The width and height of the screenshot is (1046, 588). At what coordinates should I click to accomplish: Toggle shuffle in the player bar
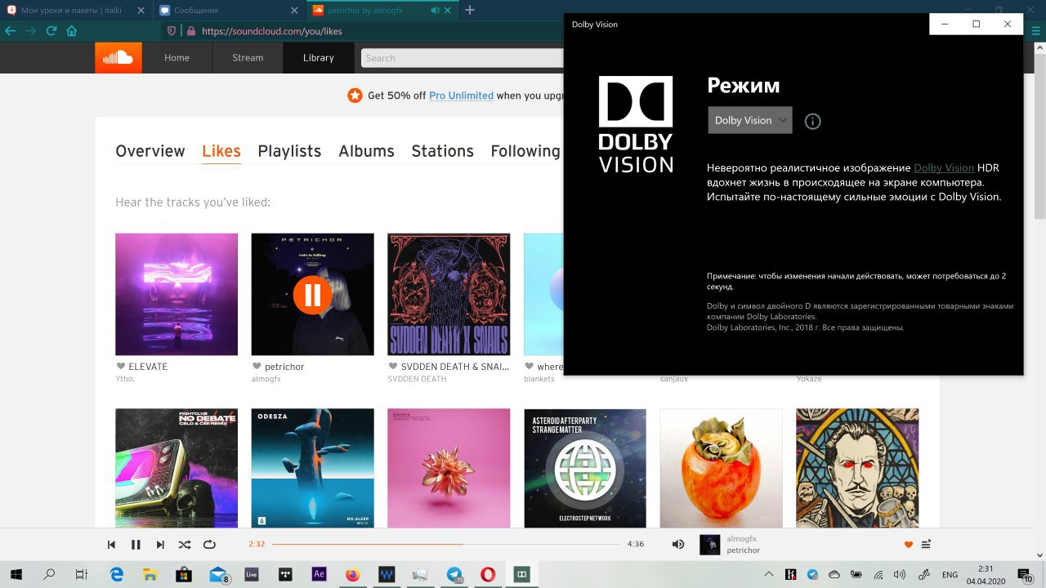185,545
